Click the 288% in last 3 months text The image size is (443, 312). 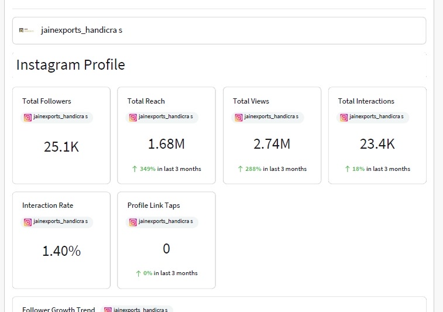point(276,169)
